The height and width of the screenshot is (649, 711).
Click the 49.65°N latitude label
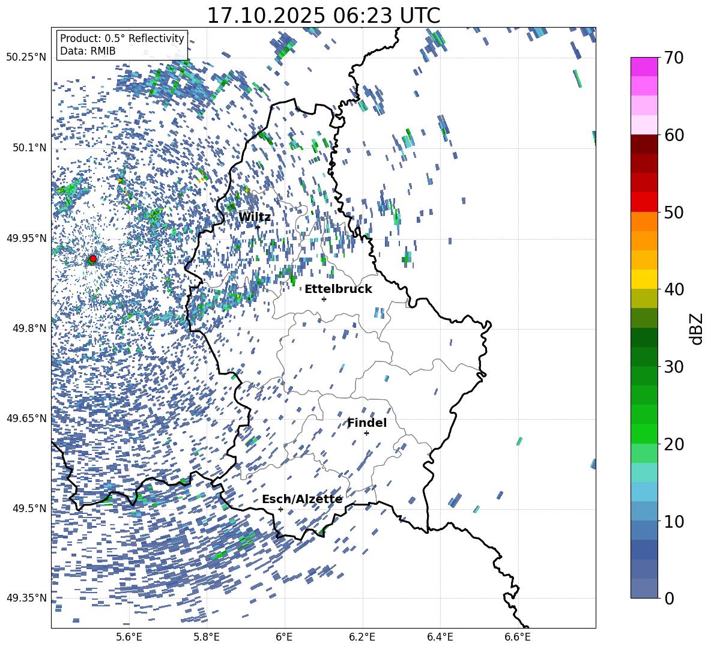click(x=26, y=418)
